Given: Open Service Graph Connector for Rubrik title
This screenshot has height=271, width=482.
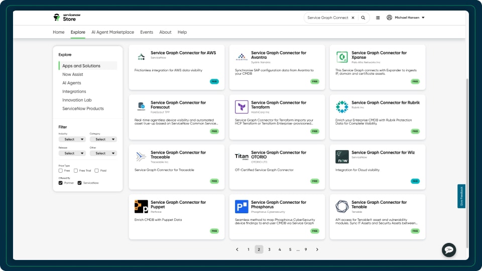Looking at the screenshot, I should pyautogui.click(x=386, y=102).
